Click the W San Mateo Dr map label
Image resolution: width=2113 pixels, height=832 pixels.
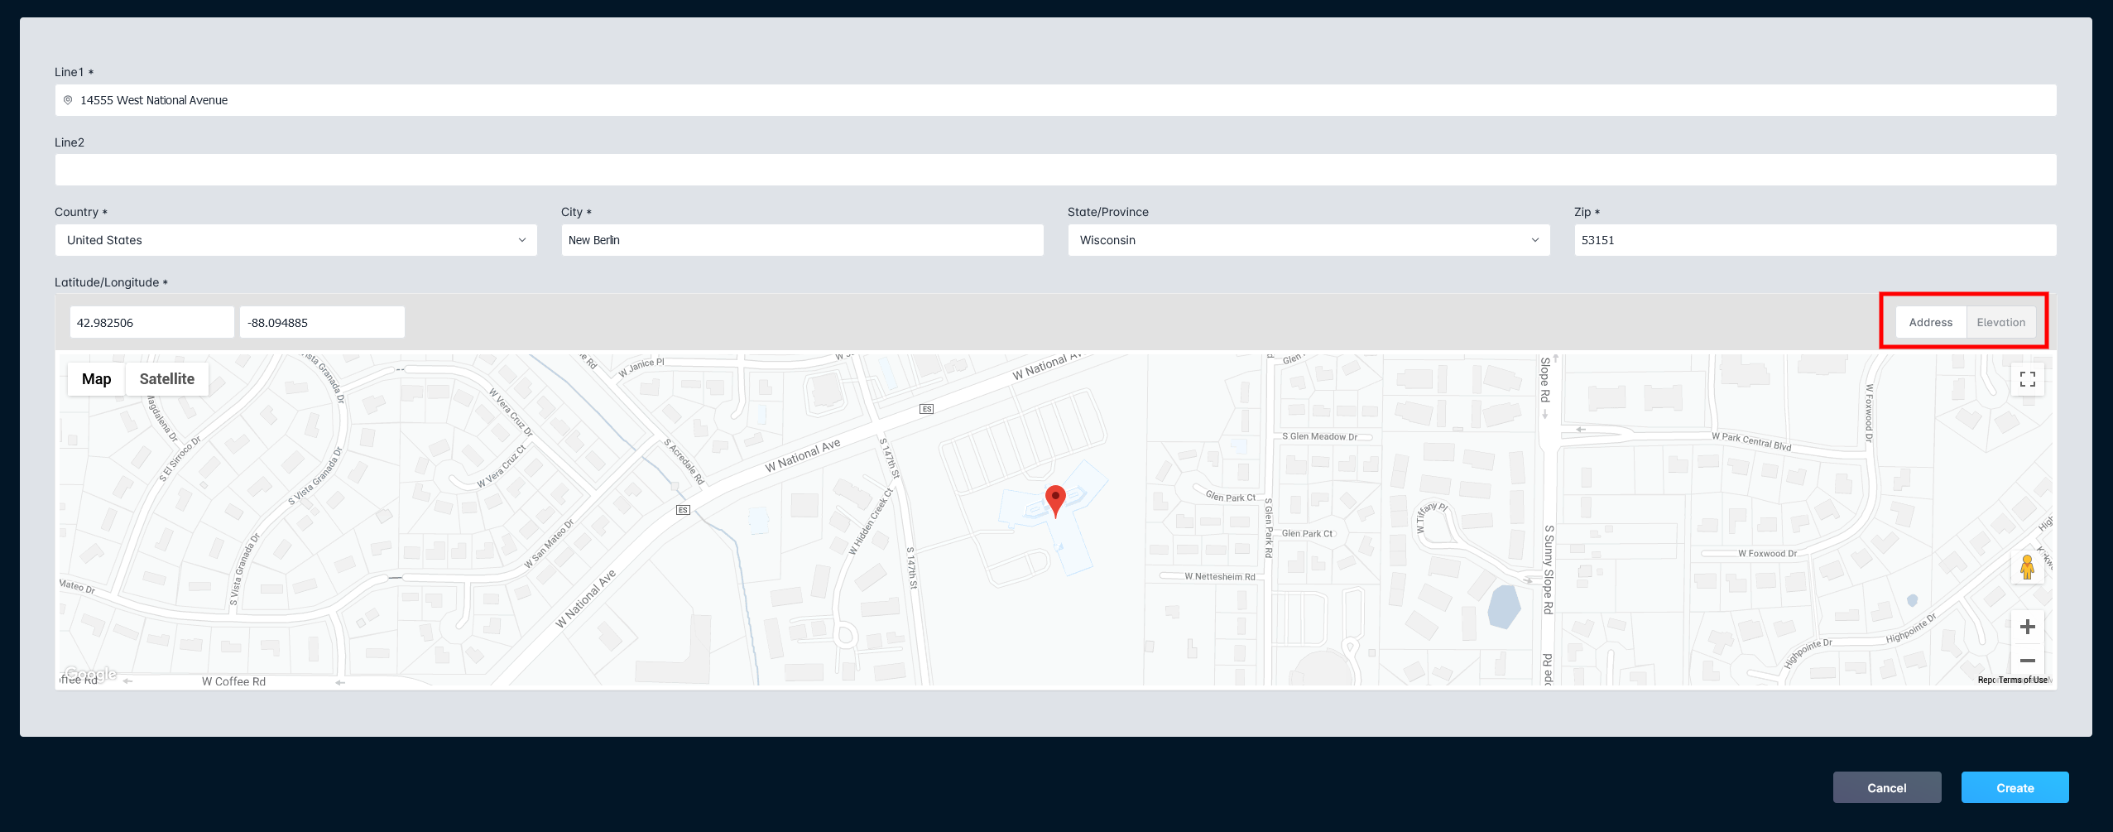pyautogui.click(x=549, y=544)
